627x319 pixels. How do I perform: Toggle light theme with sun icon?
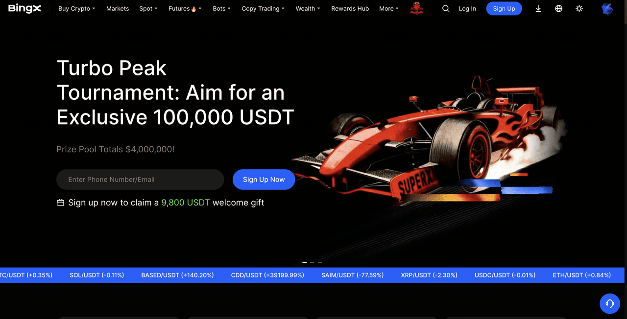pos(579,8)
